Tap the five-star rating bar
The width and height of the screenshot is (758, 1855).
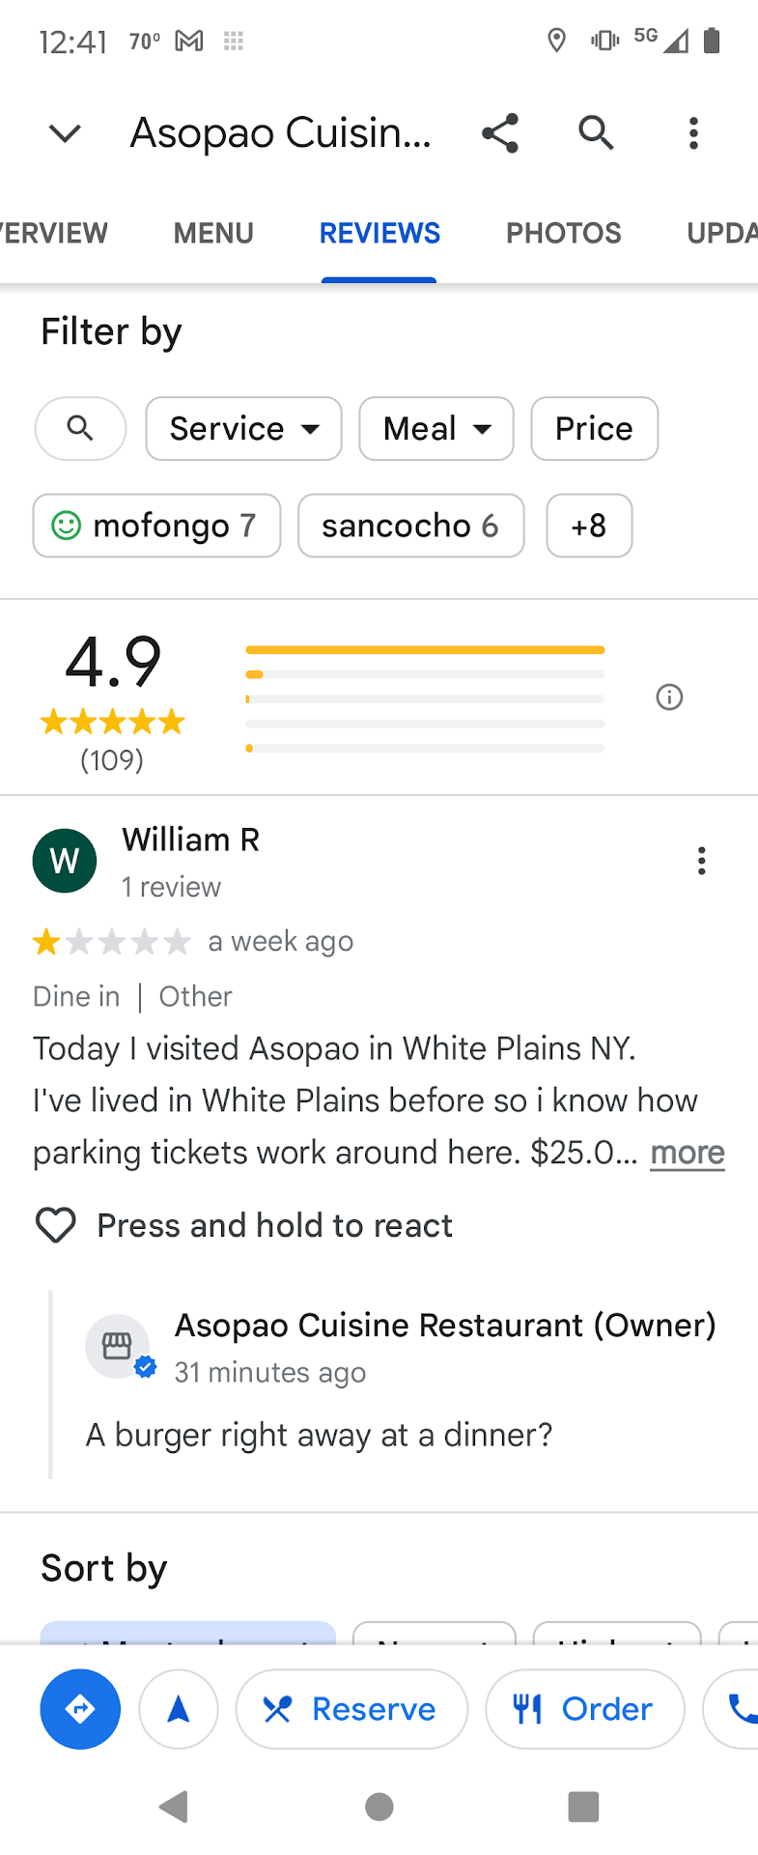click(x=425, y=650)
